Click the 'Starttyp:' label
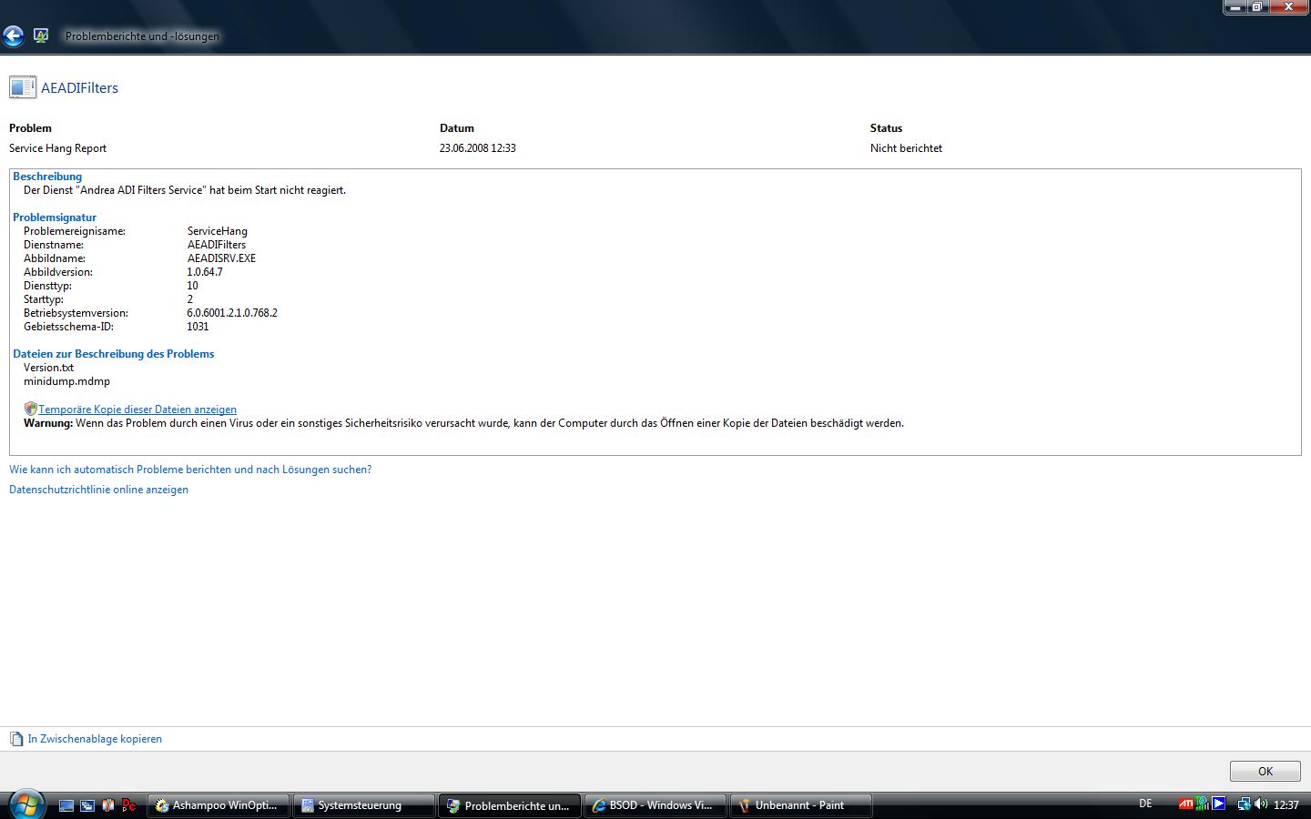This screenshot has width=1311, height=819. 44,299
